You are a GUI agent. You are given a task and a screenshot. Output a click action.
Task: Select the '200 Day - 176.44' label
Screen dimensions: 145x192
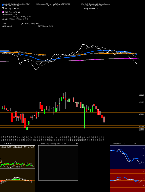click(12, 12)
